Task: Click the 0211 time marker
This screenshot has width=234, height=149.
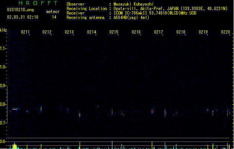Action: 25,32
